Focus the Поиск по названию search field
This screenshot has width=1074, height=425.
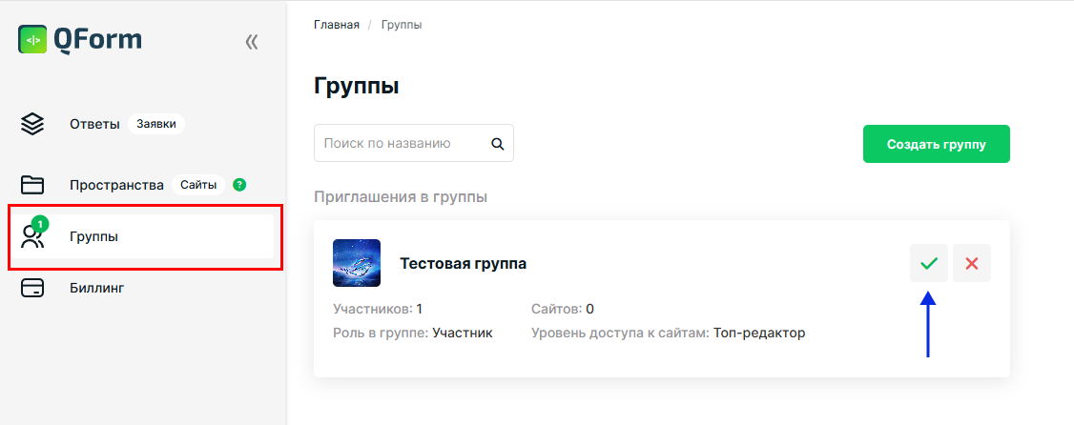coord(414,143)
